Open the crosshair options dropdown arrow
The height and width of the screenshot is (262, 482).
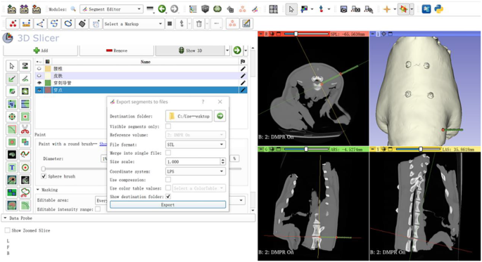point(395,9)
